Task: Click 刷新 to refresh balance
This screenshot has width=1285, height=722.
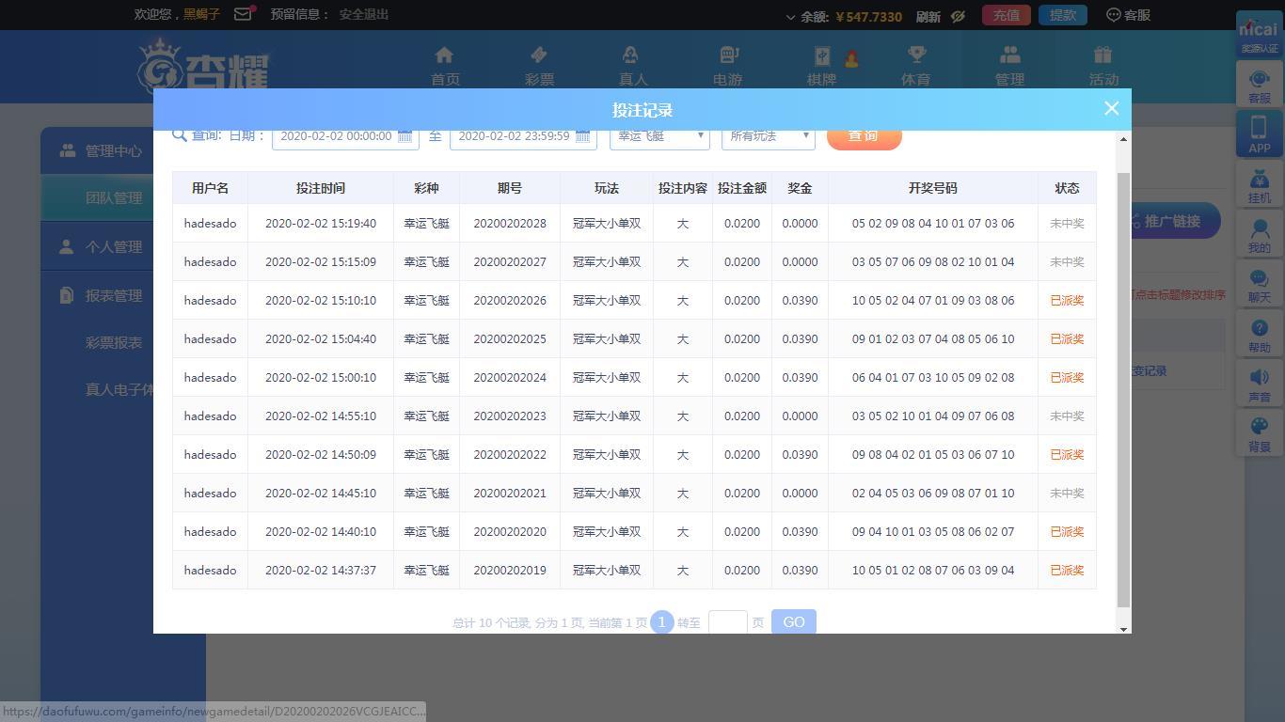Action: click(x=928, y=16)
